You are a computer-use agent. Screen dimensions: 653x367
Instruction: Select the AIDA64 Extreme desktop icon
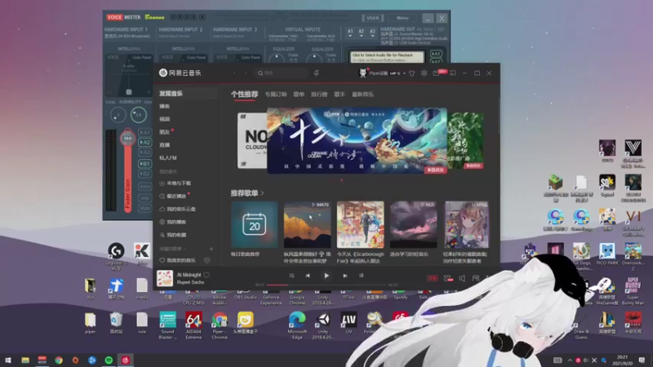pyautogui.click(x=193, y=325)
